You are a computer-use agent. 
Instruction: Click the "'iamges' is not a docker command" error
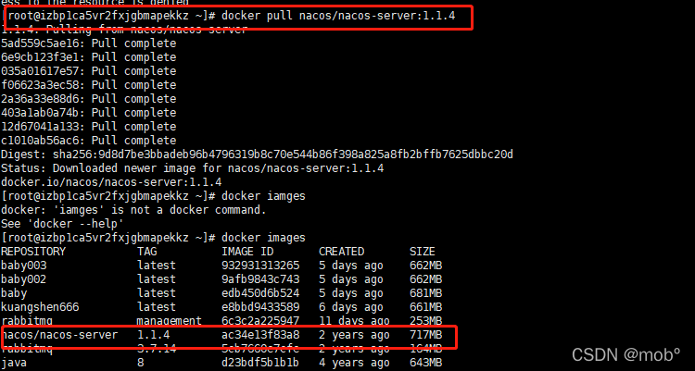click(133, 210)
